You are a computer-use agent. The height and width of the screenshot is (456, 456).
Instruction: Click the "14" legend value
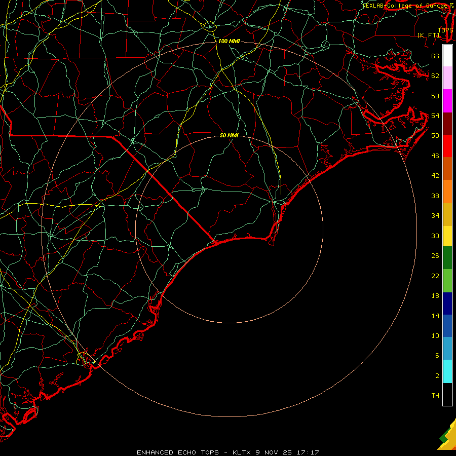[x=435, y=316]
